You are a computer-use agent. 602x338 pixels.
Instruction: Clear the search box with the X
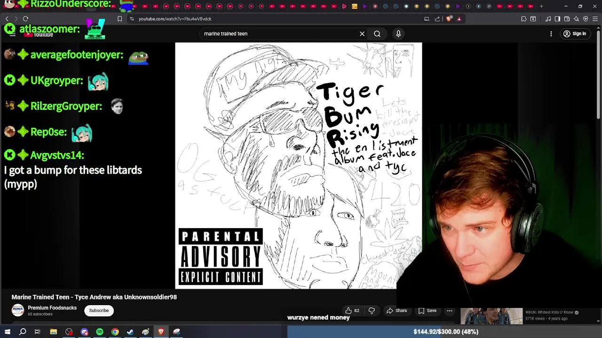(362, 34)
